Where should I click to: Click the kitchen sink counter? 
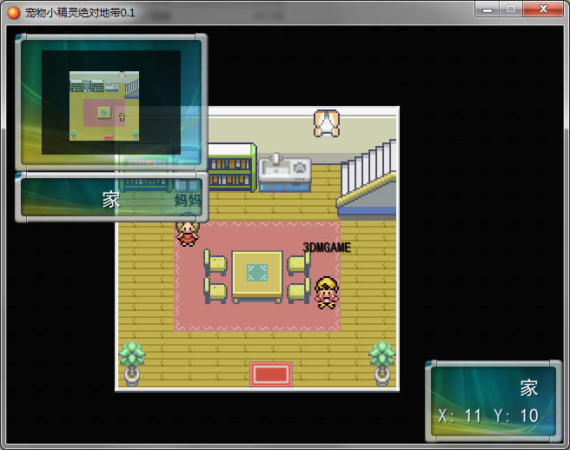(285, 172)
